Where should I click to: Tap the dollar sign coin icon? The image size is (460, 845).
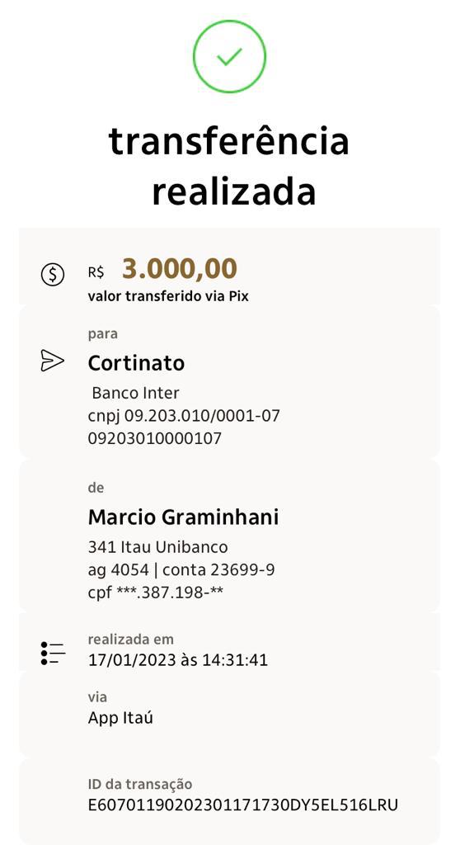pyautogui.click(x=53, y=275)
